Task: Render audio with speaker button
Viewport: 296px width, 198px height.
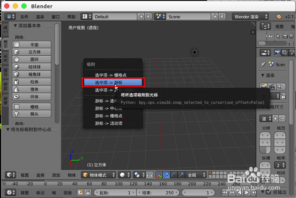Action: pos(281,87)
